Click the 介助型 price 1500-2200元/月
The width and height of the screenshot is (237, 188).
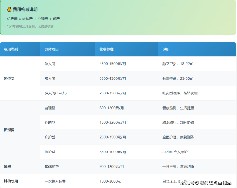click(x=113, y=123)
